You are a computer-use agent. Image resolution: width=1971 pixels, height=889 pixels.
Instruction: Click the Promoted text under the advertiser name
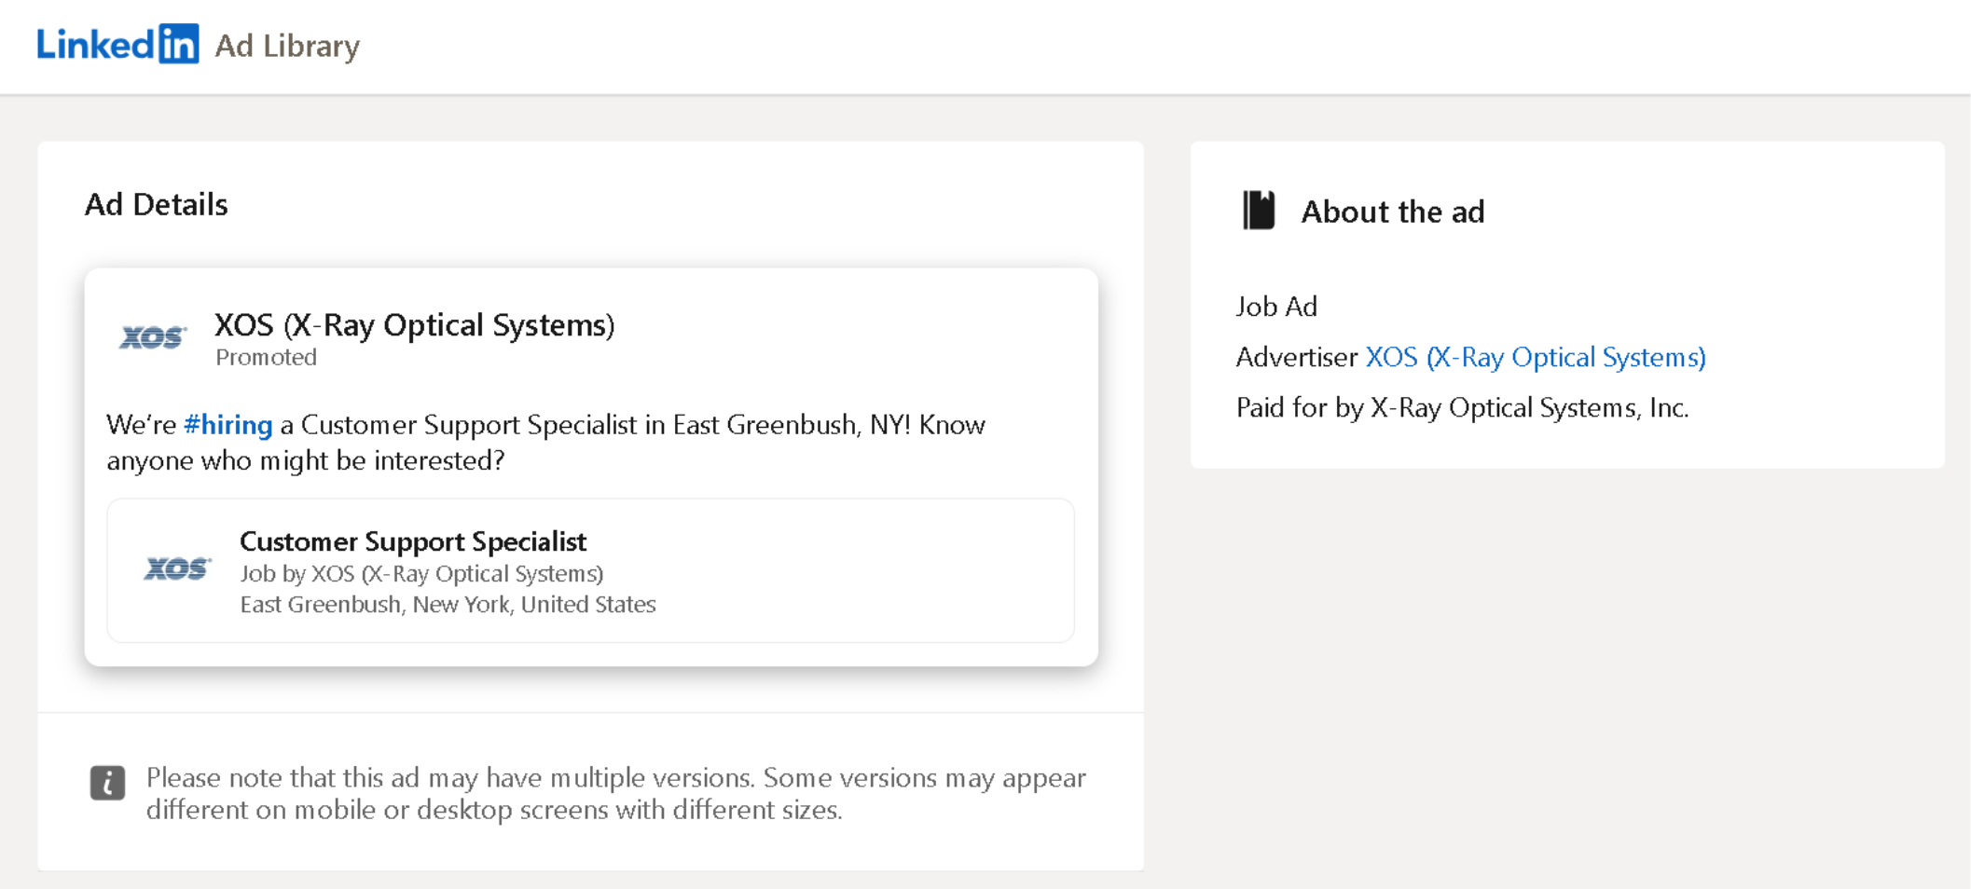266,357
